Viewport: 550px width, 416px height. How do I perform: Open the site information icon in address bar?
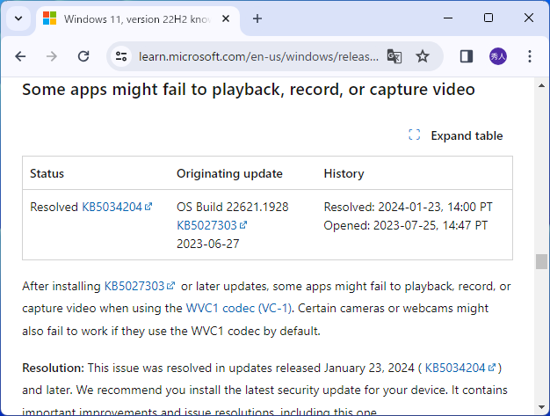[x=121, y=56]
